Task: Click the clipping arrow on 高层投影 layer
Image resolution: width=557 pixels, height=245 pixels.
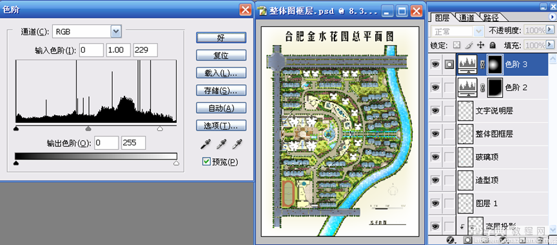Action: 462,227
